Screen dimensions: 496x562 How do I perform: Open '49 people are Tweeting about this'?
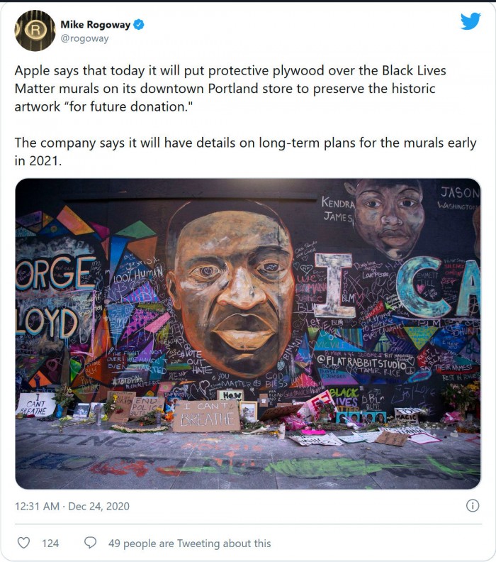pos(189,544)
